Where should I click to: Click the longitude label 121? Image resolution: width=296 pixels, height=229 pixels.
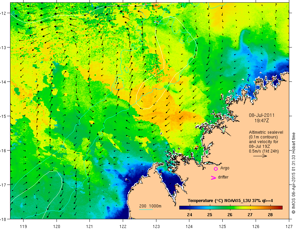coord(90,226)
